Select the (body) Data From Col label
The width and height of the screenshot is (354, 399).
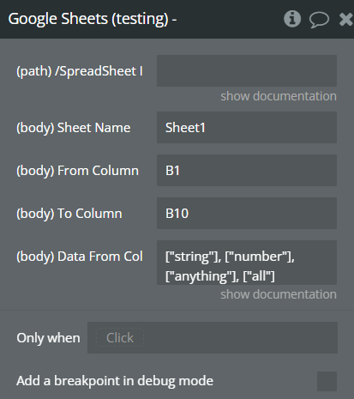[x=80, y=257]
